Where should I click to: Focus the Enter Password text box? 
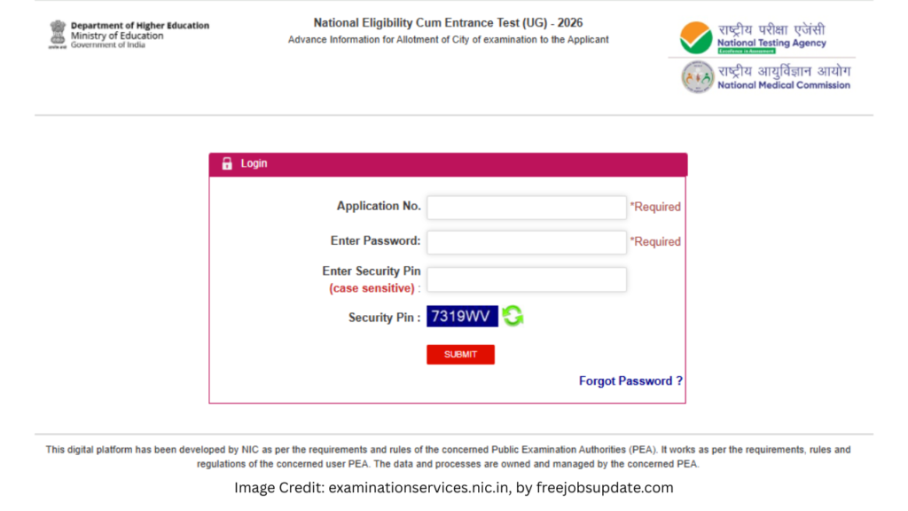(526, 242)
